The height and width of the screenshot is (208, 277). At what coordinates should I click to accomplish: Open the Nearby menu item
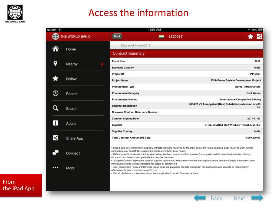[78, 64]
